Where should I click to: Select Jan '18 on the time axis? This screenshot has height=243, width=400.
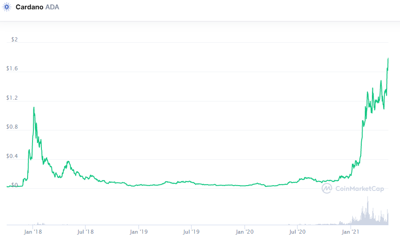(33, 231)
